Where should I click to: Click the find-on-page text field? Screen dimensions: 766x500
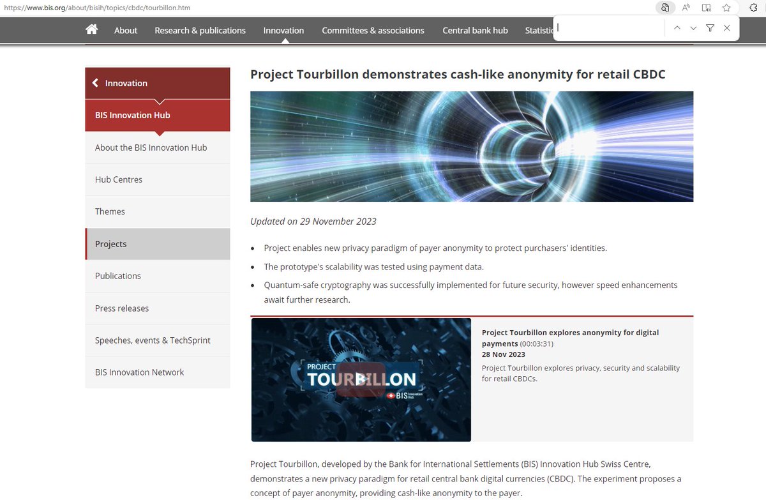(609, 28)
